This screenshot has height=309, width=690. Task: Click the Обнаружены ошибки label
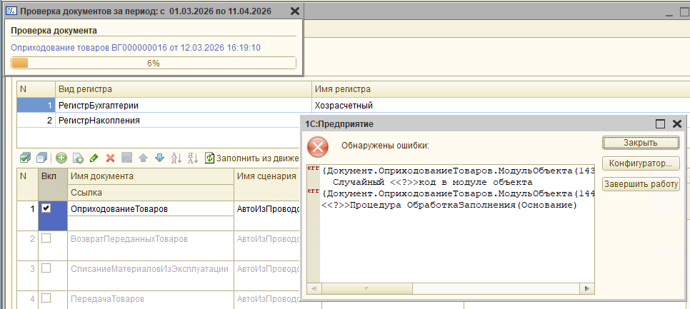[385, 145]
